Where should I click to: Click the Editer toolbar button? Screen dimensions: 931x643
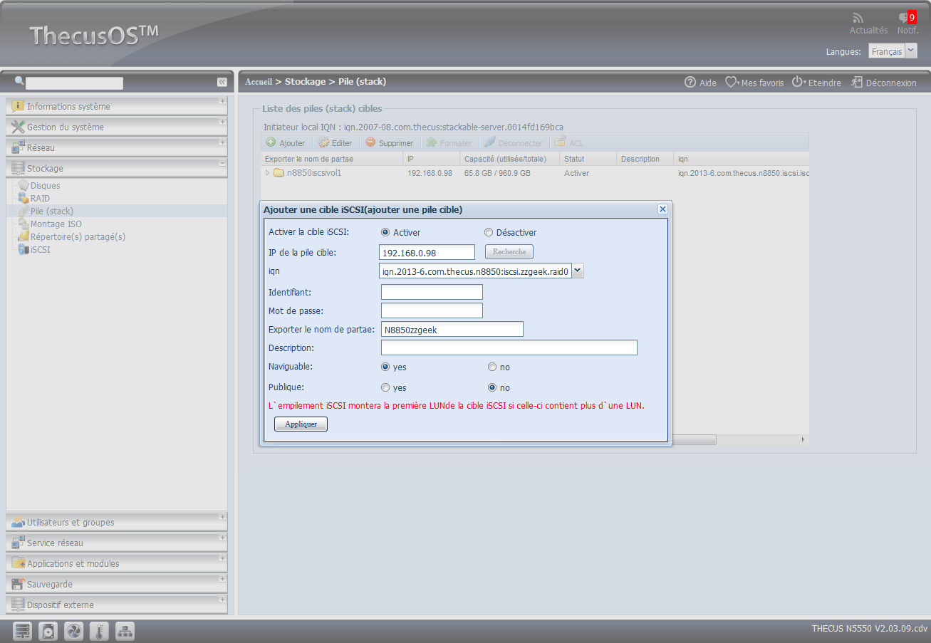(x=335, y=142)
